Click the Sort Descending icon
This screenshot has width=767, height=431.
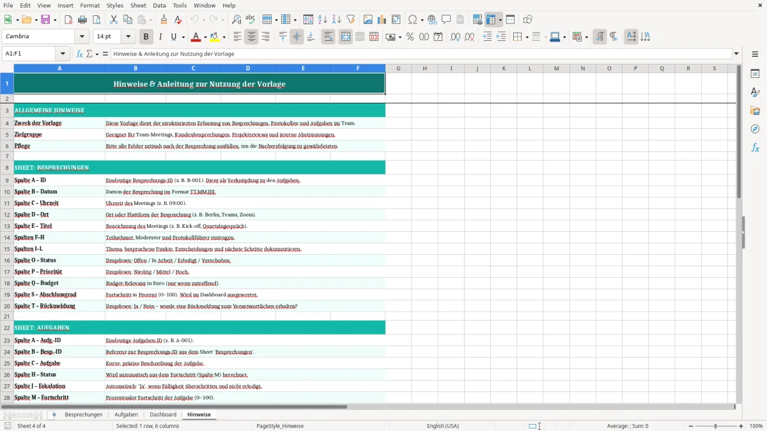[337, 20]
